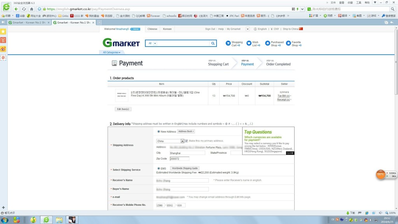Open the Favorite Shop star icon

(288, 43)
